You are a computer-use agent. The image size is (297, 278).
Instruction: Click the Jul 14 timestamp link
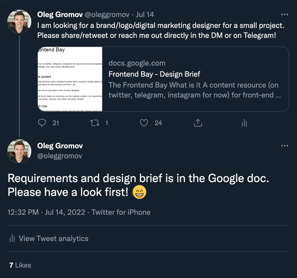pos(145,15)
